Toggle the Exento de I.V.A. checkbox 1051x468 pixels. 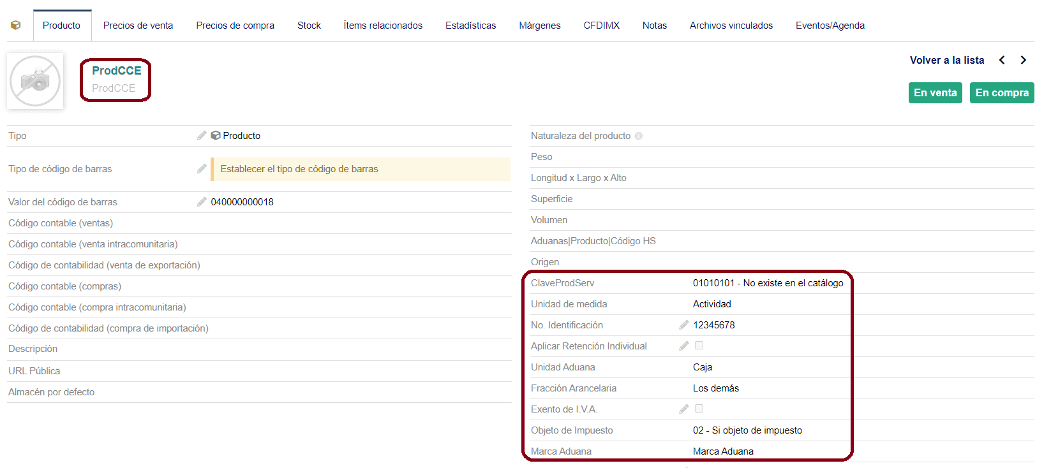(699, 409)
